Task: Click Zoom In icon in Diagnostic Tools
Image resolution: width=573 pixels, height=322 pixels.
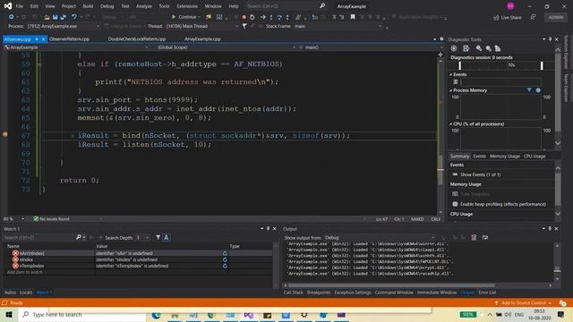Action: pos(479,48)
